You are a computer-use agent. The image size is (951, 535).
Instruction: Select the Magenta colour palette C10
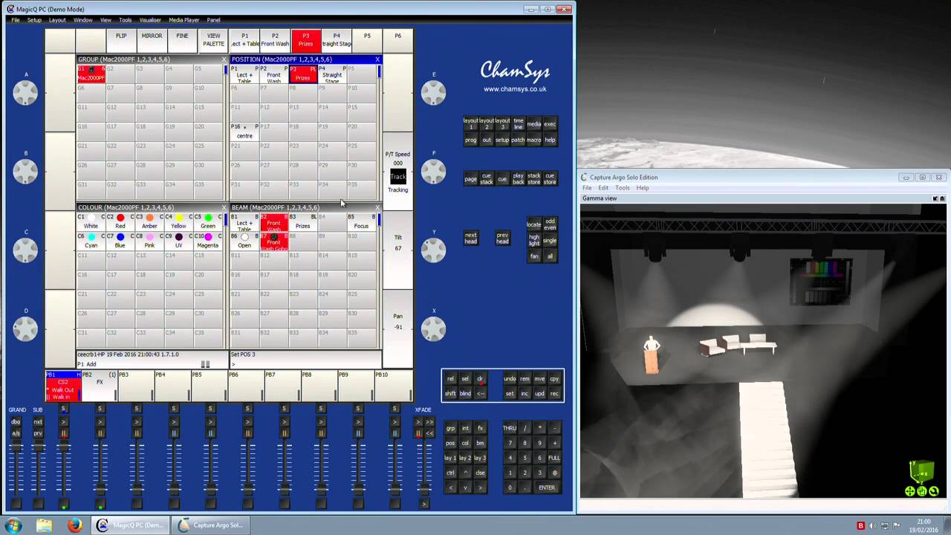tap(208, 241)
